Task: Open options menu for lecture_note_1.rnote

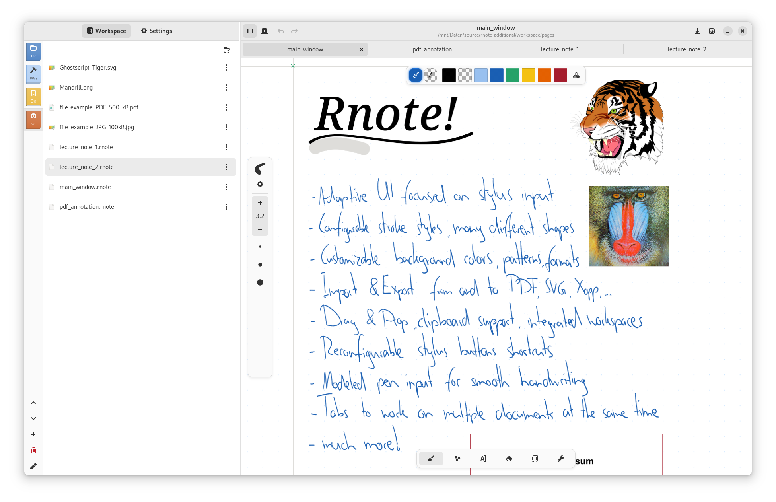Action: pos(226,147)
